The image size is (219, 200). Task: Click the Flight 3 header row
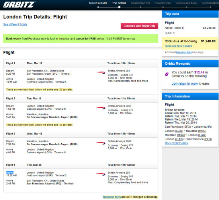pyautogui.click(x=81, y=134)
